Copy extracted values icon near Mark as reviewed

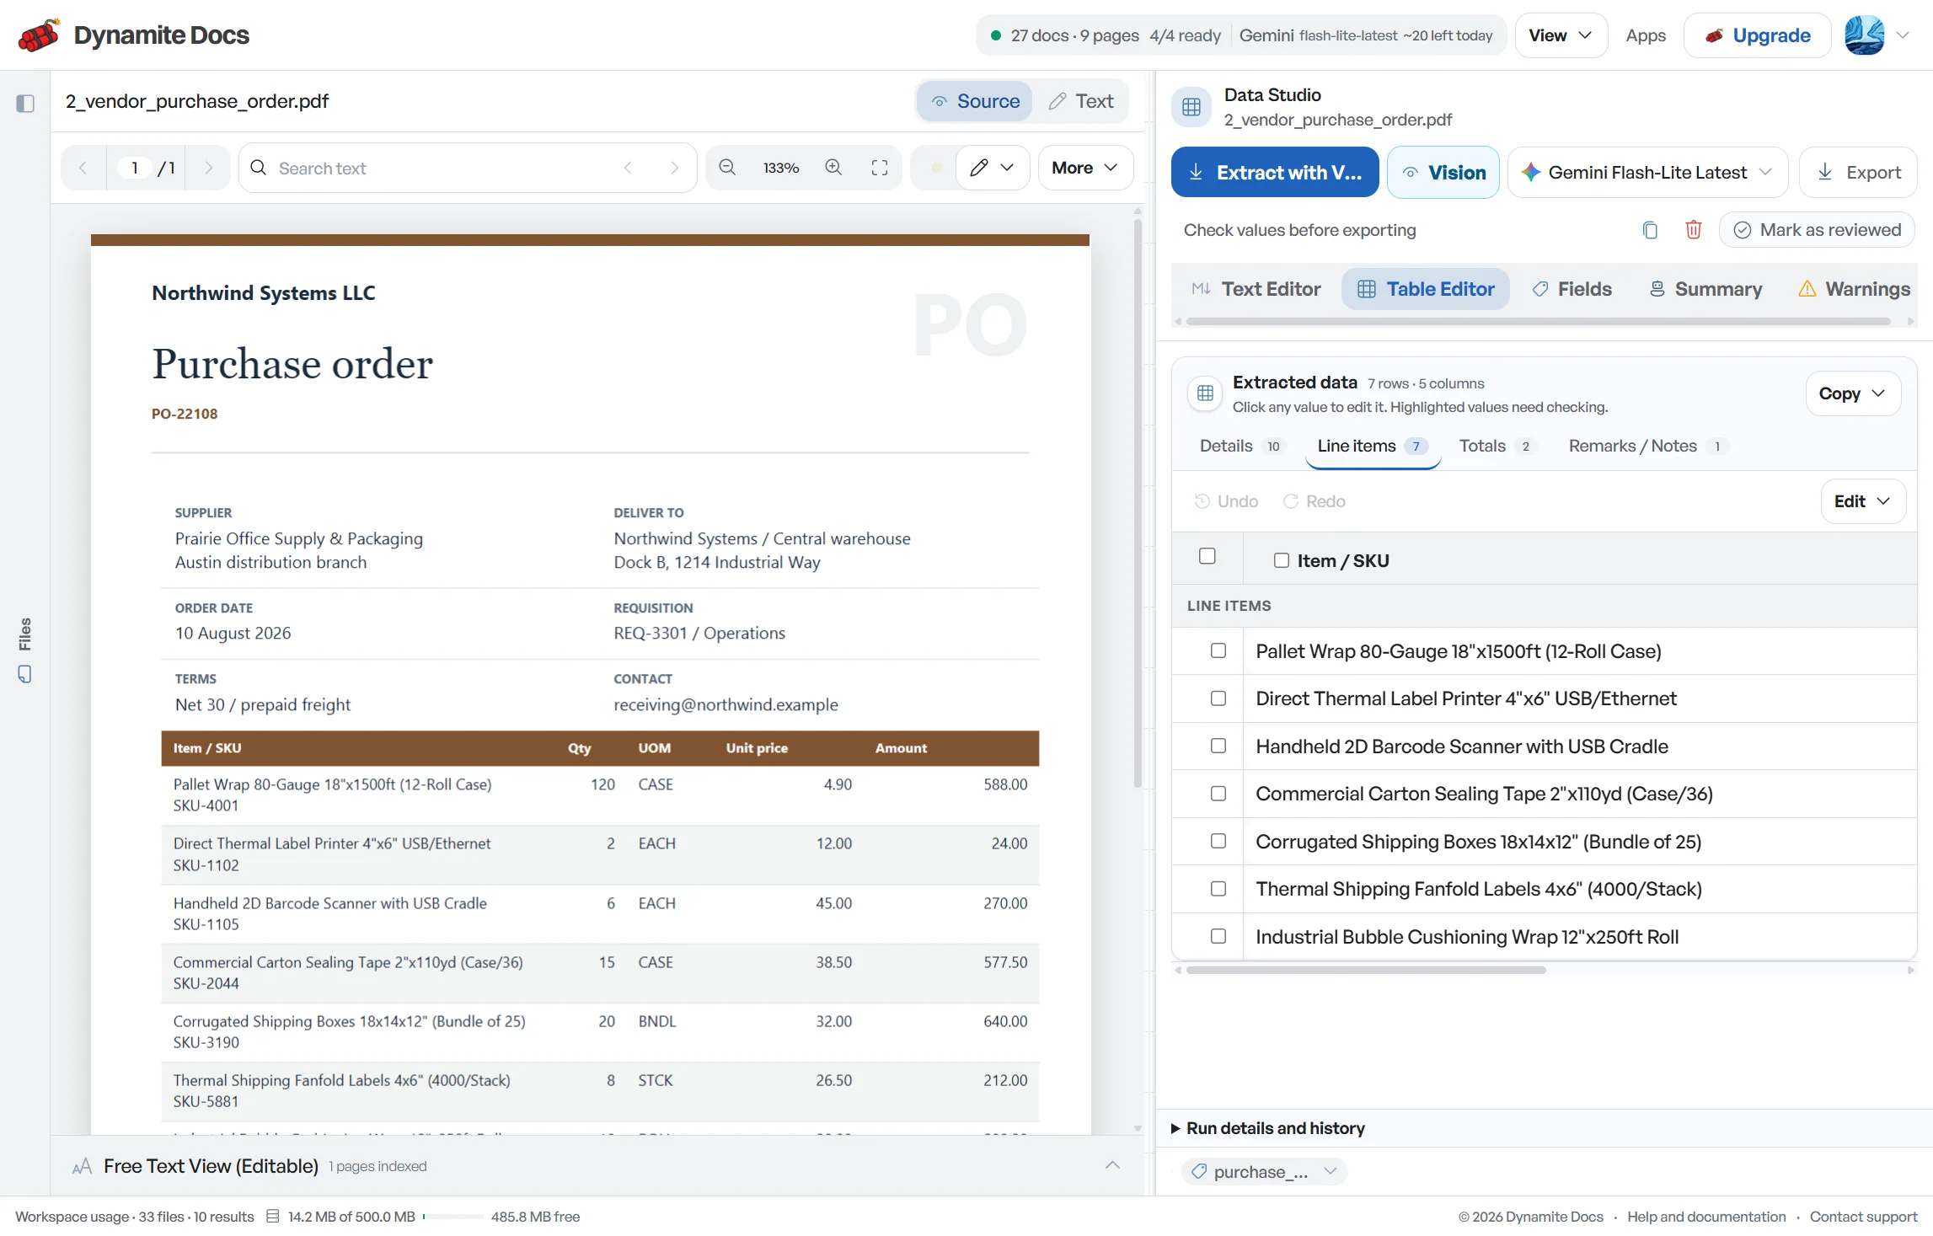1650,230
